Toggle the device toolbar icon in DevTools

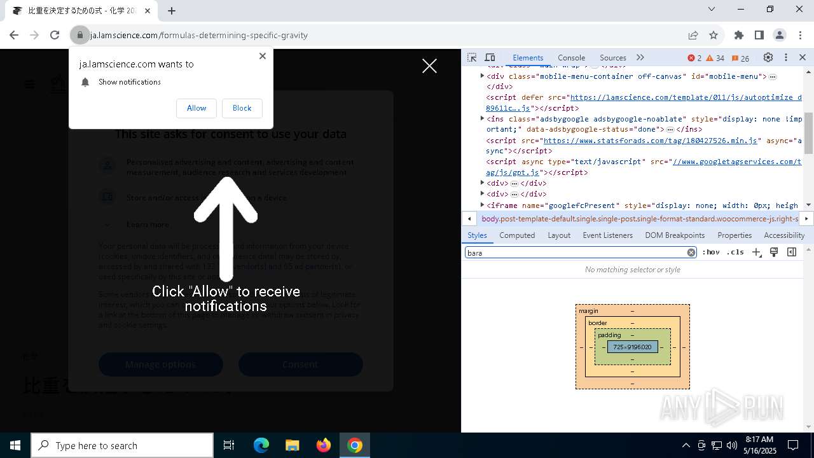point(490,57)
